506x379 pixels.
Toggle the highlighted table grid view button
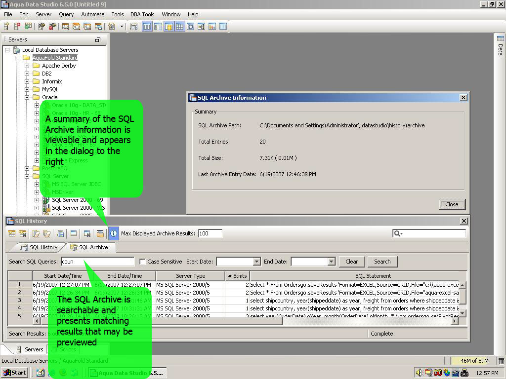point(147,27)
